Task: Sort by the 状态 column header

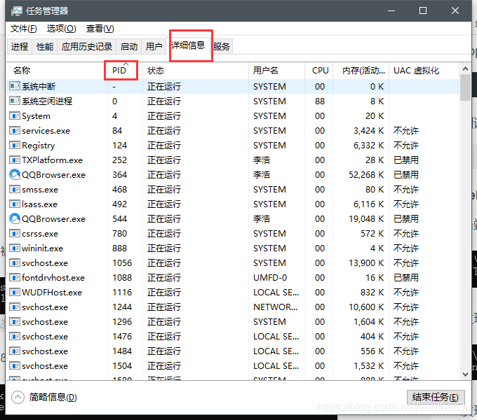Action: (x=196, y=71)
